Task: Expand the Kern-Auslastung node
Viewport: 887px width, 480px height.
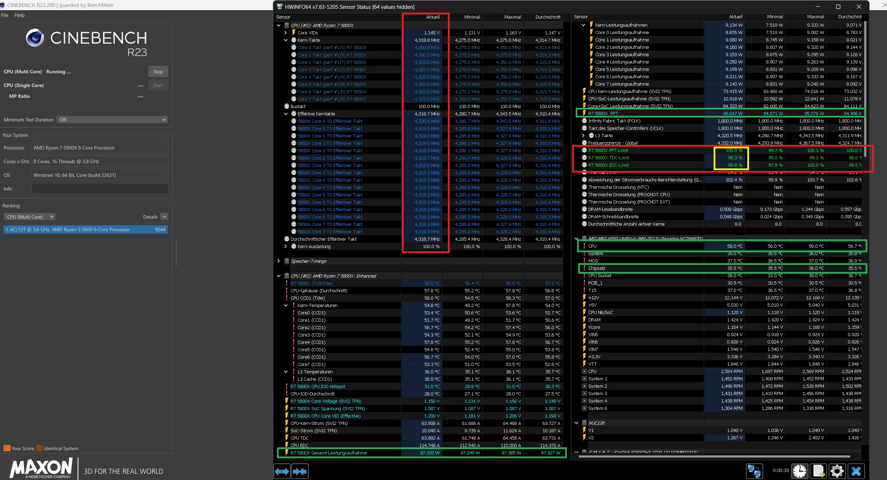Action: [x=286, y=246]
